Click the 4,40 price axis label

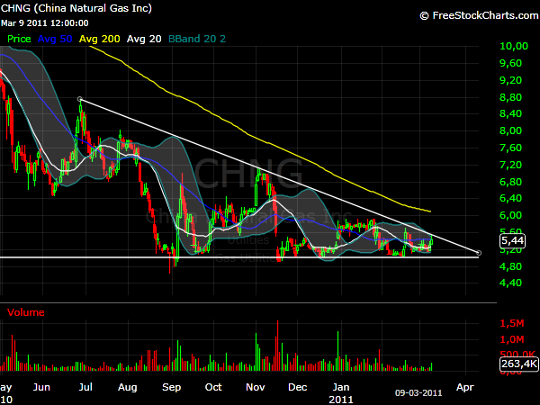tap(510, 283)
